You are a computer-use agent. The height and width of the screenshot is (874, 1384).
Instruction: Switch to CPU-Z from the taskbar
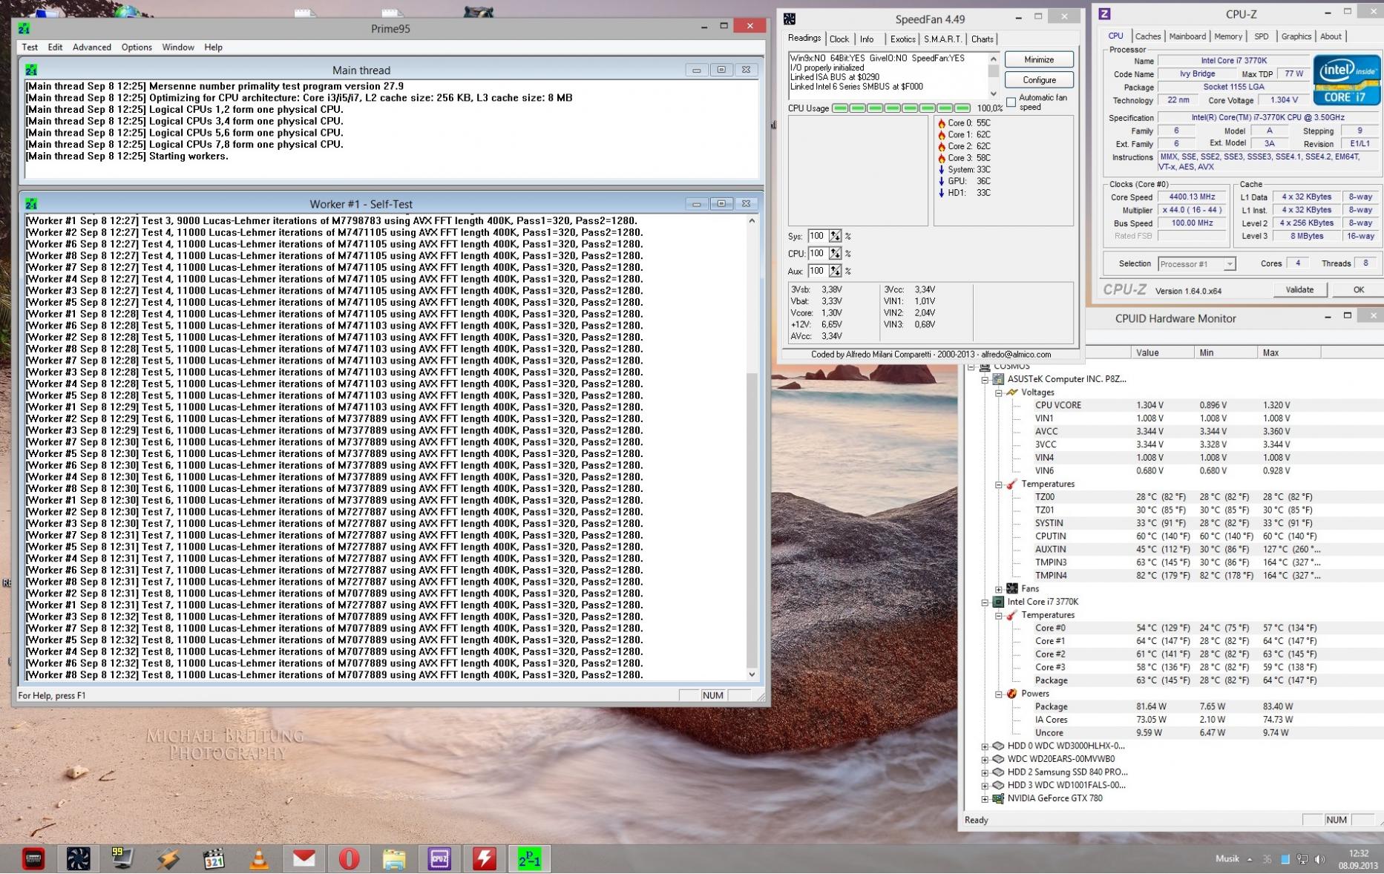pyautogui.click(x=439, y=858)
